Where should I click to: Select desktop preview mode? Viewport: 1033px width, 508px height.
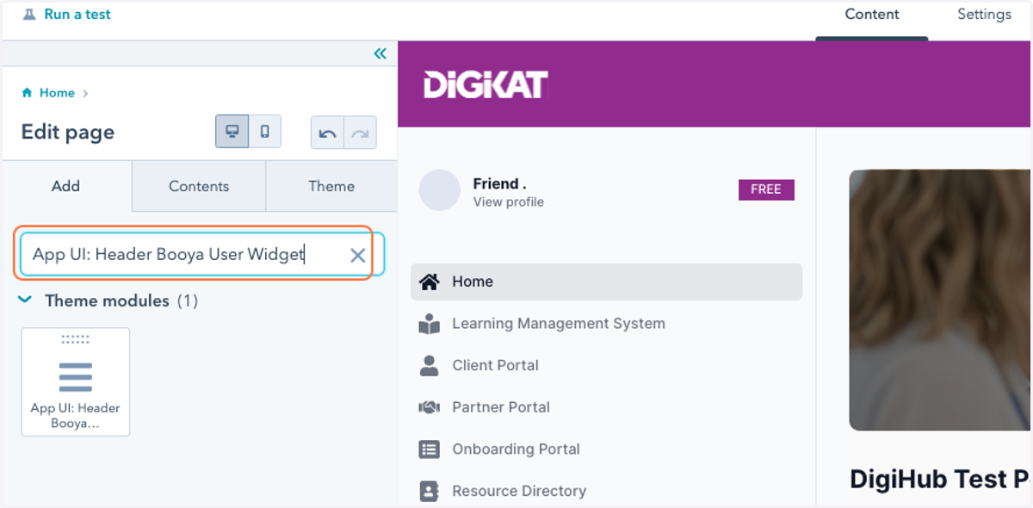232,132
